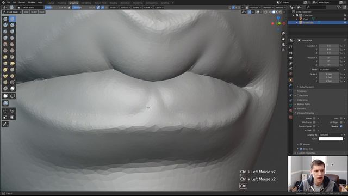The width and height of the screenshot is (348, 196).
Task: Expand the Collections panel
Action: [302, 96]
